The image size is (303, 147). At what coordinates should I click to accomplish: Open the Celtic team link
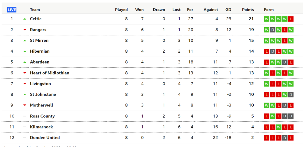click(x=36, y=19)
